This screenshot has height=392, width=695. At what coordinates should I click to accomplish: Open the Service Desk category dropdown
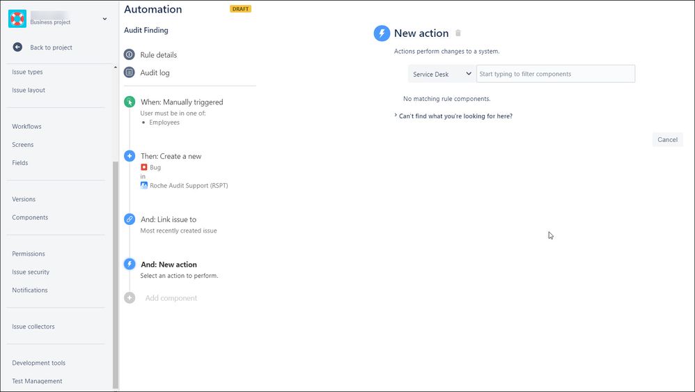coord(442,74)
